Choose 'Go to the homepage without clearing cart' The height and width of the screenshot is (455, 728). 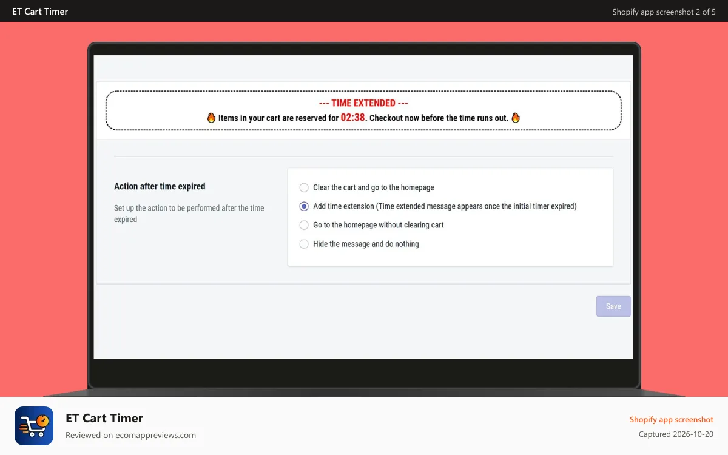(304, 225)
